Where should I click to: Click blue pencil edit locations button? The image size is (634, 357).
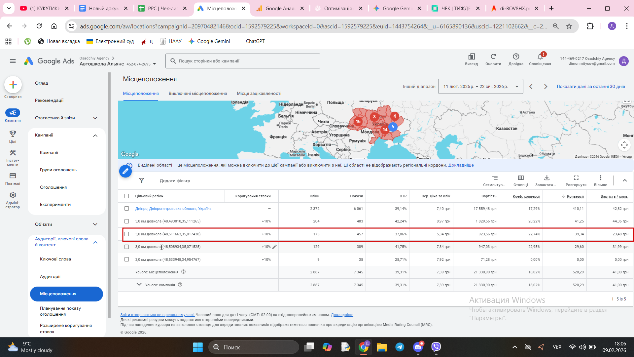coord(125,171)
